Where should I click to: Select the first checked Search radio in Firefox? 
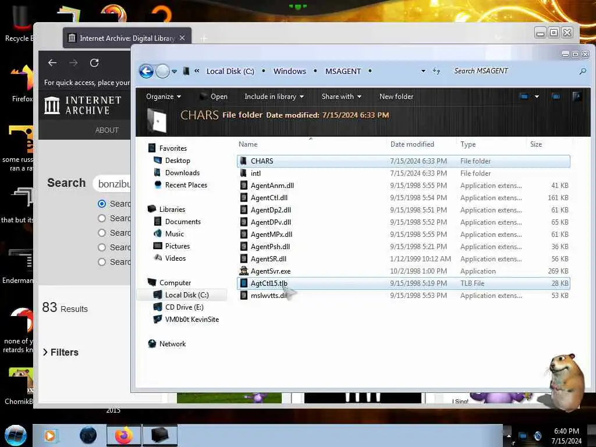(101, 204)
